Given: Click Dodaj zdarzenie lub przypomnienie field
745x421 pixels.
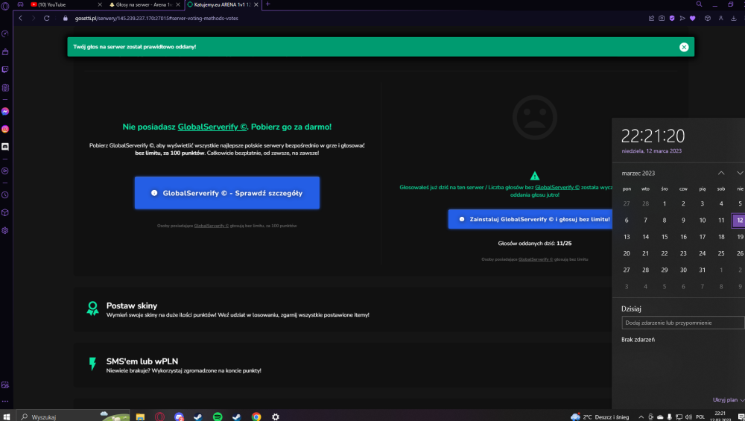Looking at the screenshot, I should [x=682, y=323].
